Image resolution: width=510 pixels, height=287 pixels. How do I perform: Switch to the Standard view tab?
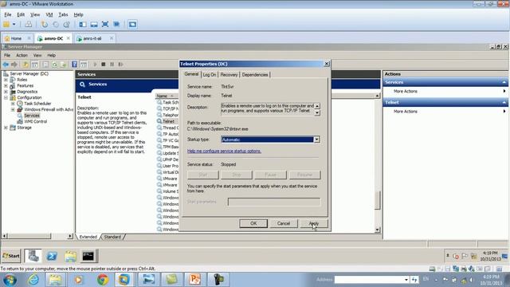(112, 237)
